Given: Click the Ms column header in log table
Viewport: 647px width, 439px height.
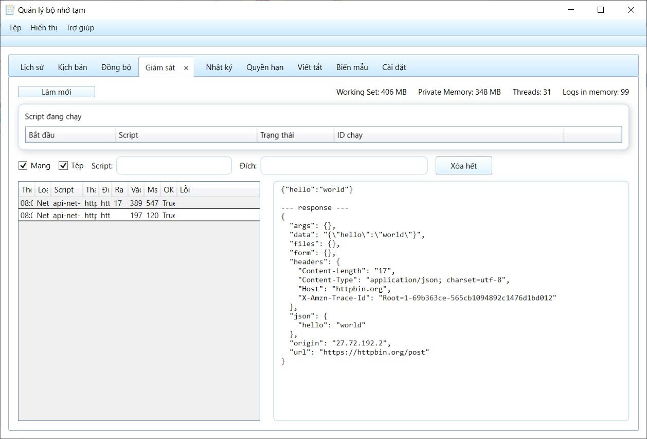Looking at the screenshot, I should (x=152, y=190).
